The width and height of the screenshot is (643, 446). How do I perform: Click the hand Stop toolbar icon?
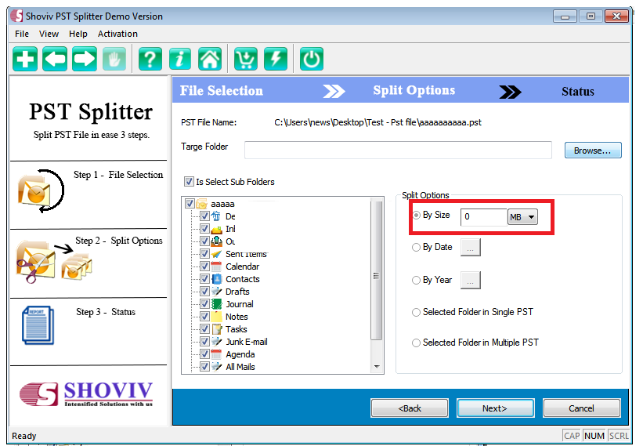click(114, 59)
